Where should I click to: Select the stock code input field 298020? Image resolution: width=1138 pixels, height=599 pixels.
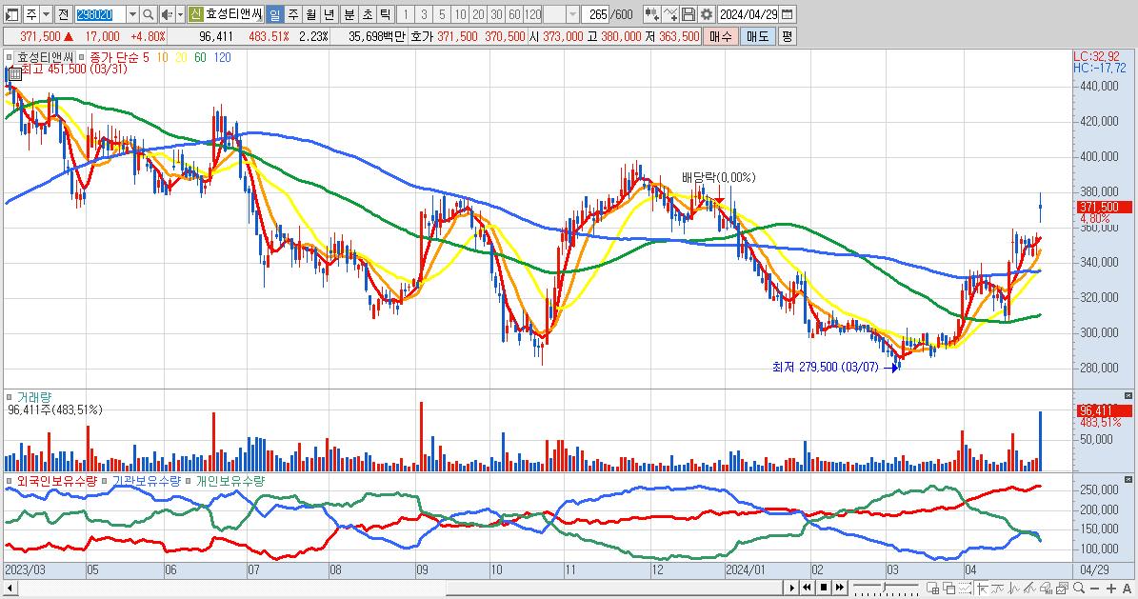[100, 13]
